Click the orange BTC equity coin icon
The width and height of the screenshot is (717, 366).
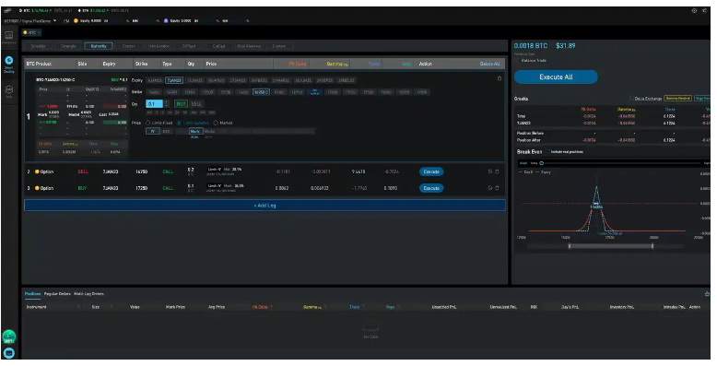pos(76,20)
